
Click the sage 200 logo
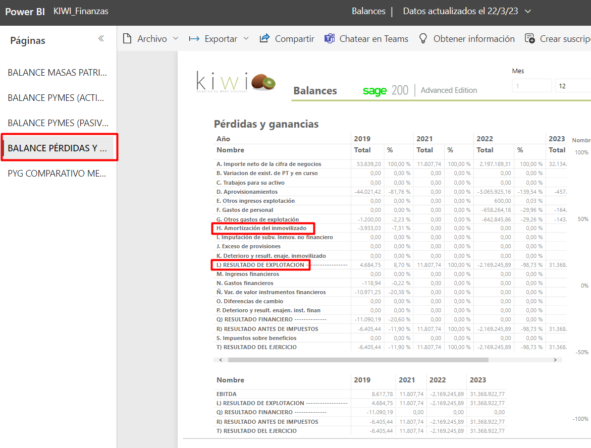(385, 90)
